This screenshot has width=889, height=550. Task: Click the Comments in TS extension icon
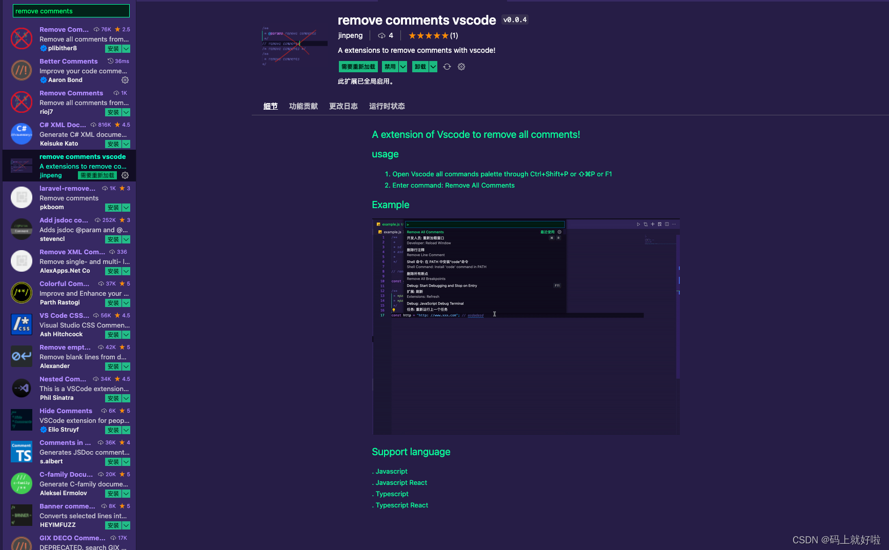[21, 452]
